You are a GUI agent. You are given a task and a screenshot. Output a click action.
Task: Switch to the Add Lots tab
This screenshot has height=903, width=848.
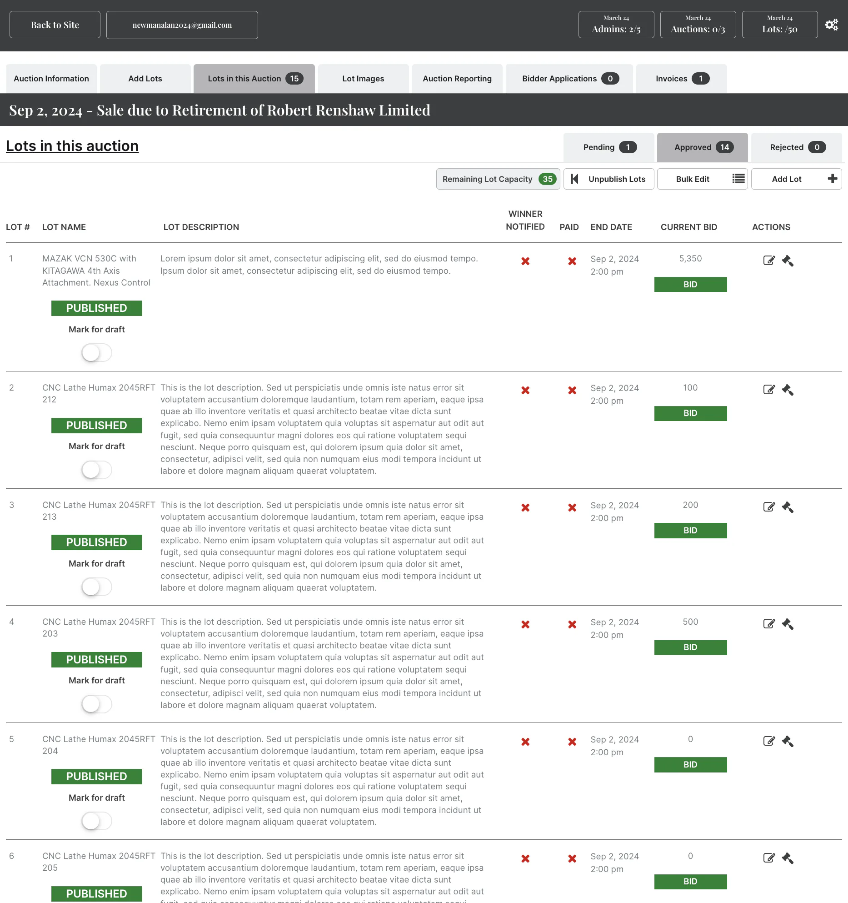(x=145, y=79)
